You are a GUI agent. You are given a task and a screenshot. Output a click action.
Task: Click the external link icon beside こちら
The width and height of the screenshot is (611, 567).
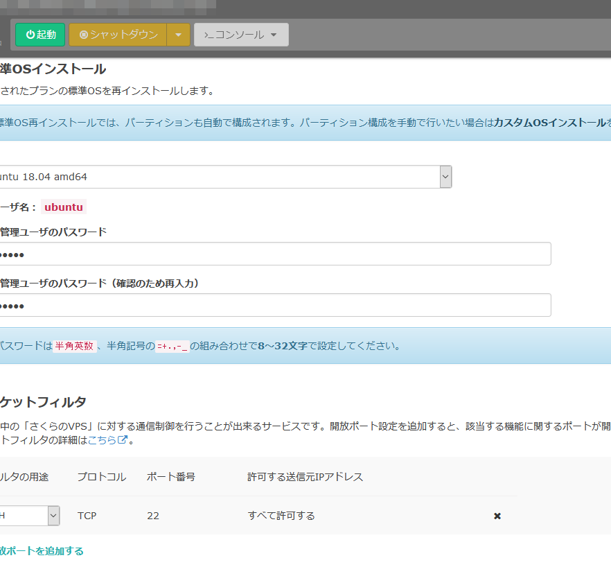pos(123,439)
